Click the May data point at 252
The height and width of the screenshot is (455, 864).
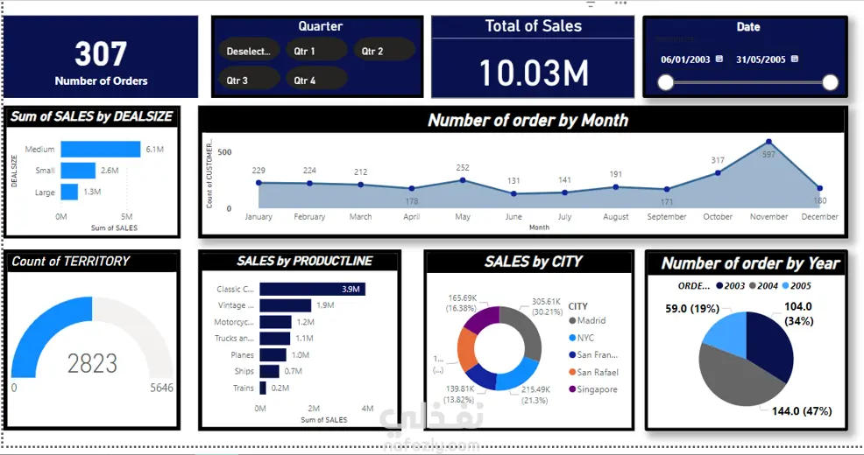click(463, 180)
